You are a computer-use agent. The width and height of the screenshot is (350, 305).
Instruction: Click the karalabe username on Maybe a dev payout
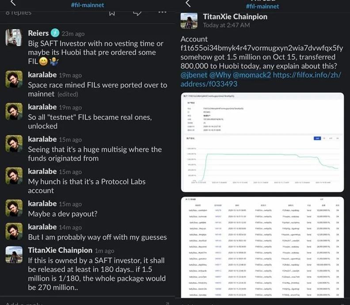pyautogui.click(x=42, y=204)
